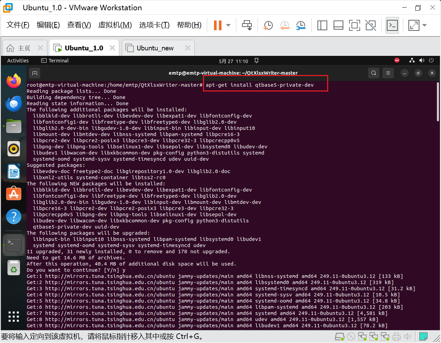Close the terminal window
This screenshot has height=343, width=441.
click(x=432, y=73)
